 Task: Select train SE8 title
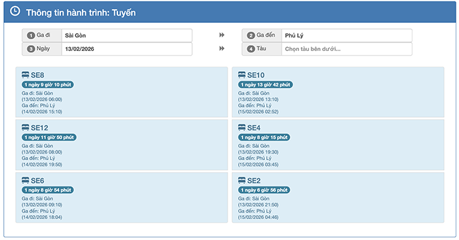click(37, 75)
